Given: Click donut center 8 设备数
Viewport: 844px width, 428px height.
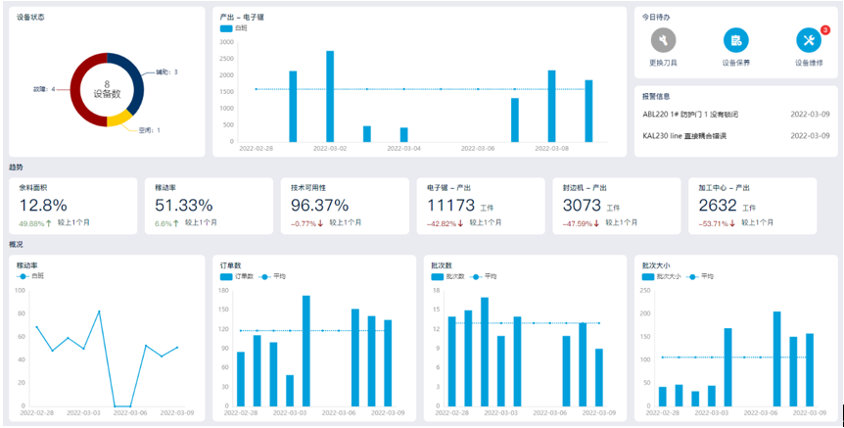Looking at the screenshot, I should 107,89.
